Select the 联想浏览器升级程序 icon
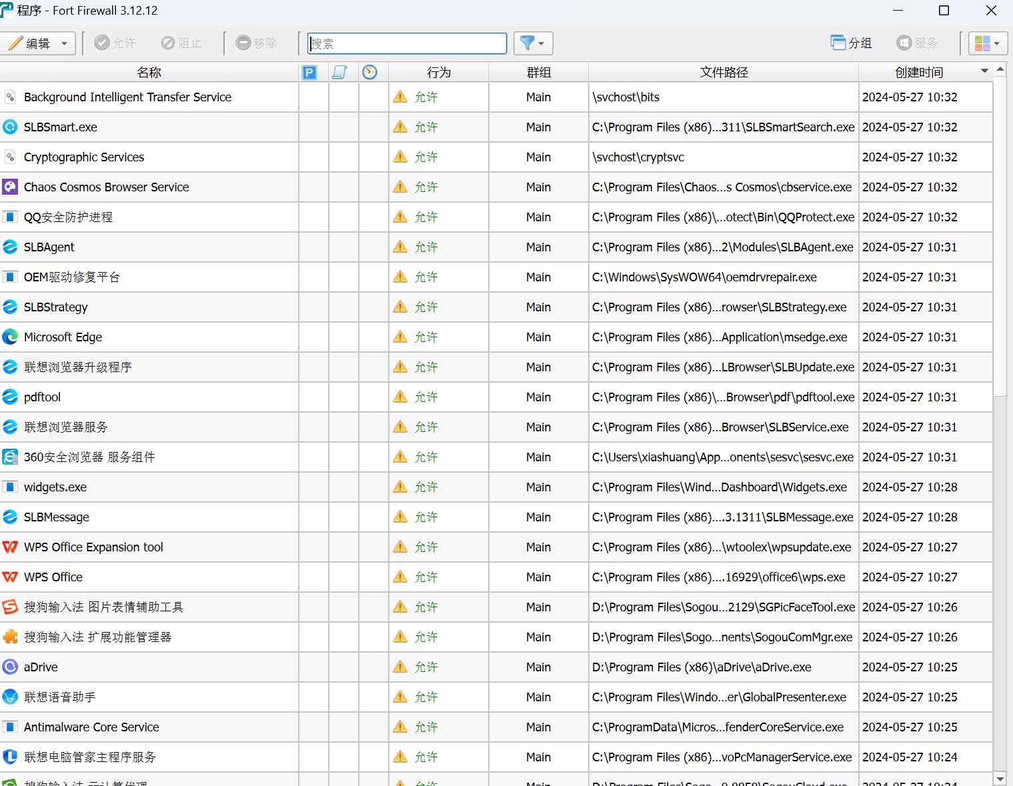Image resolution: width=1013 pixels, height=786 pixels. coord(10,367)
